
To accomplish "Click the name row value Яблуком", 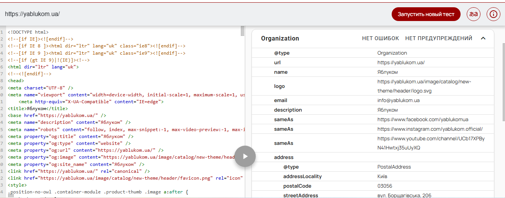I will point(387,72).
